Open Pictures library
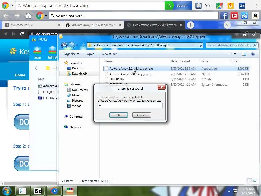The width and height of the screenshot is (261, 196). (x=77, y=101)
